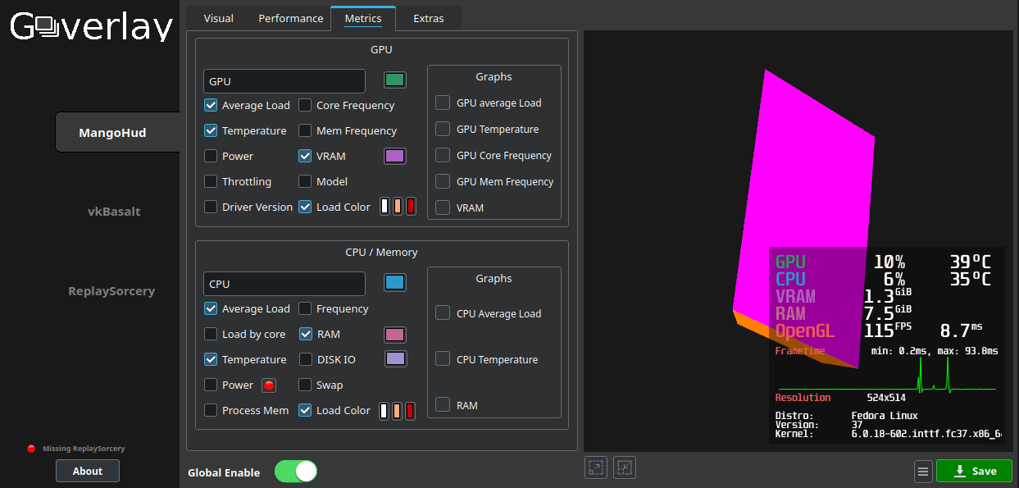Uncheck GPU Load Color checkbox
This screenshot has width=1019, height=488.
305,207
